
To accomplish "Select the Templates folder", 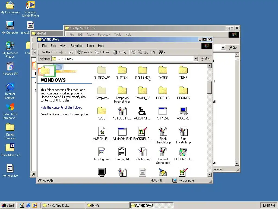I will click(x=102, y=93).
